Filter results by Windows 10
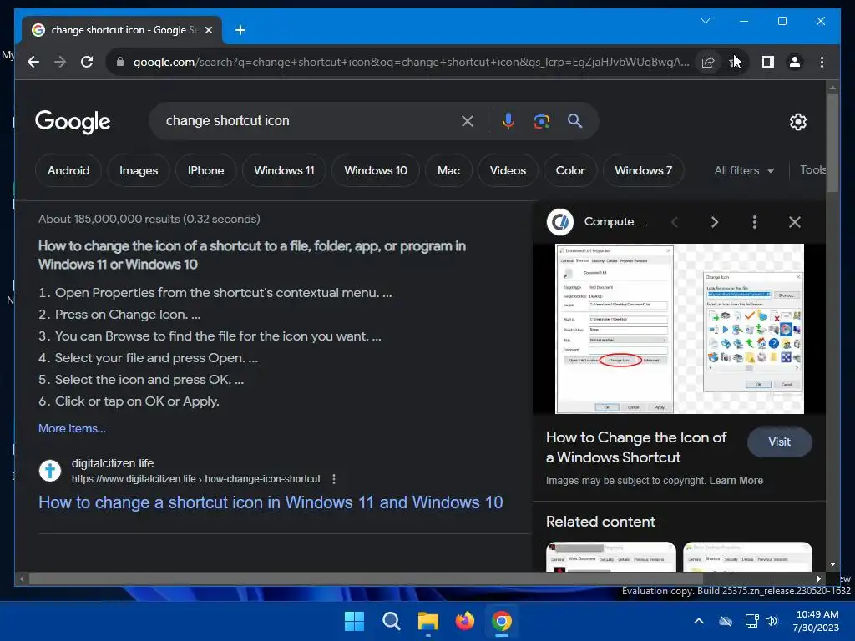This screenshot has width=855, height=641. tap(376, 170)
